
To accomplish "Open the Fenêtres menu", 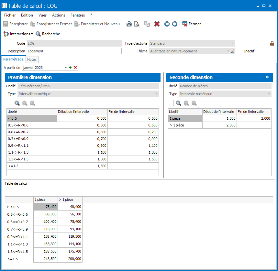I will click(x=78, y=15).
